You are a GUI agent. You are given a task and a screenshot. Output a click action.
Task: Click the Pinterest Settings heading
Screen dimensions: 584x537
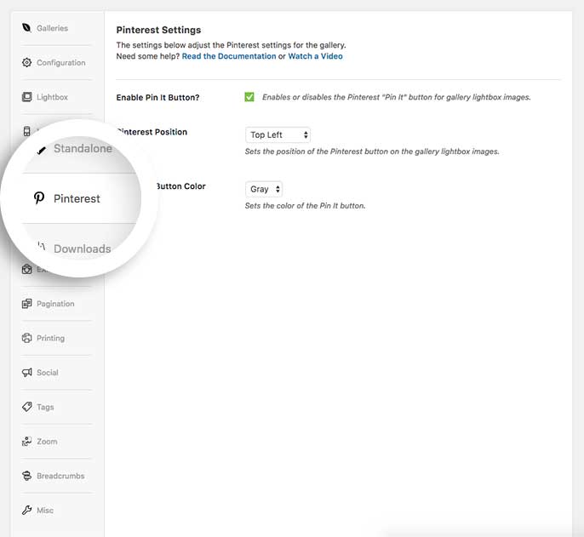coord(158,30)
